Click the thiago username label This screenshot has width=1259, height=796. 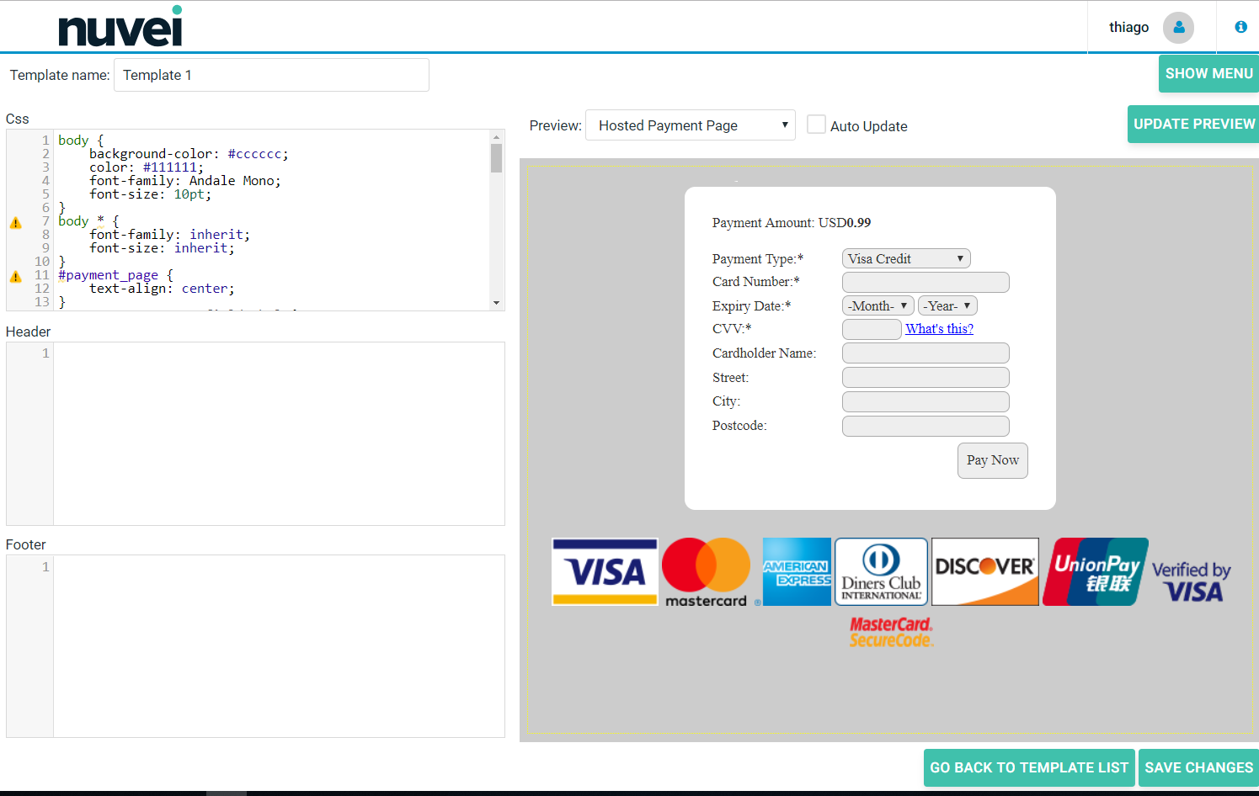(x=1128, y=27)
